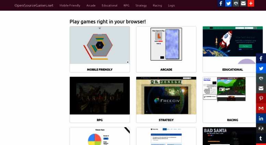Click the print icon in top bar
Viewport: 266px width, 145px height.
(x=236, y=3)
